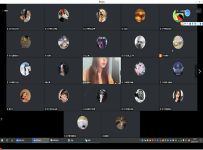
Task: Select the Winnie the Pooh avatar participant tile
Action: (140, 17)
